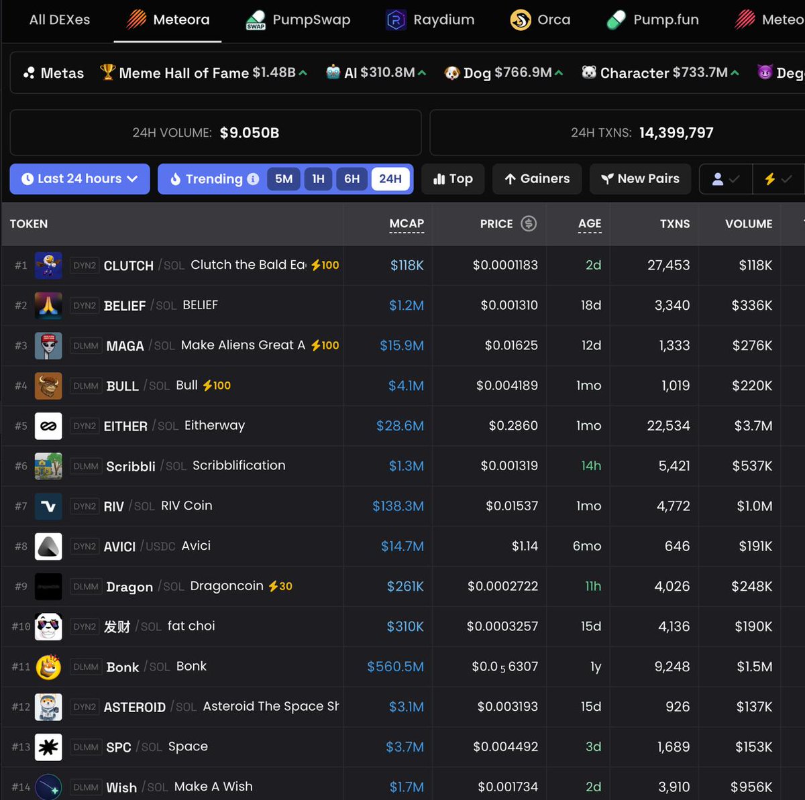This screenshot has height=800, width=805.
Task: Open the Wish token icon
Action: (48, 787)
